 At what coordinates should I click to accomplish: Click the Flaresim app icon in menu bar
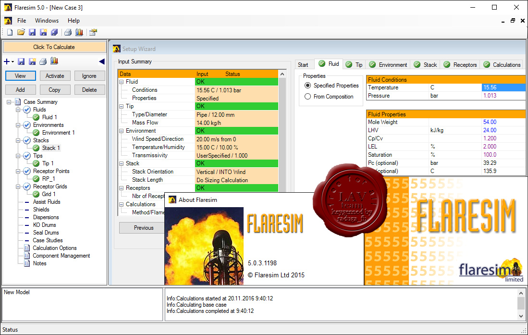coord(8,21)
